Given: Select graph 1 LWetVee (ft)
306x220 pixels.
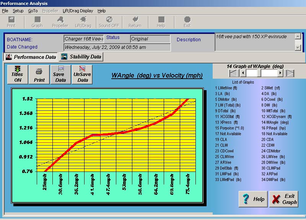Looking at the screenshot, I should tap(226, 88).
